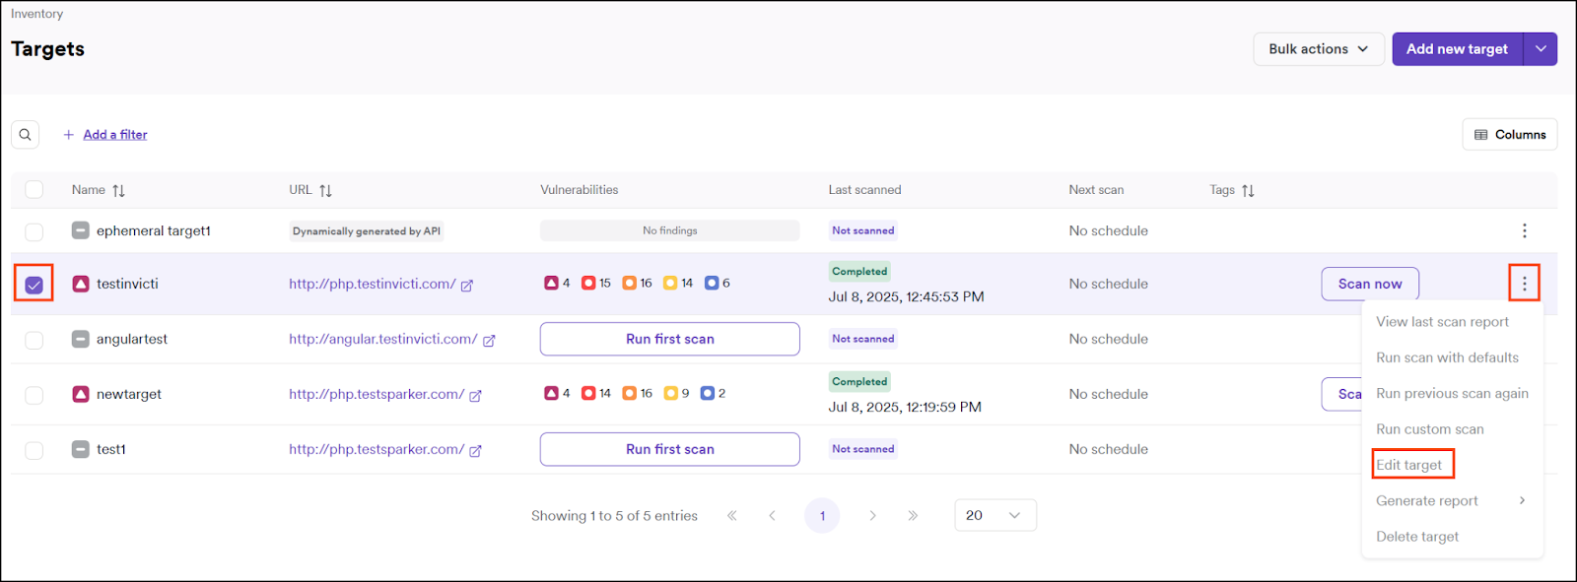Click the critical severity badge for testinvicti
The height and width of the screenshot is (582, 1577).
click(552, 284)
